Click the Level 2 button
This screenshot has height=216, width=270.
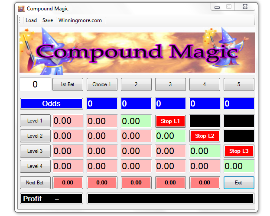point(35,136)
